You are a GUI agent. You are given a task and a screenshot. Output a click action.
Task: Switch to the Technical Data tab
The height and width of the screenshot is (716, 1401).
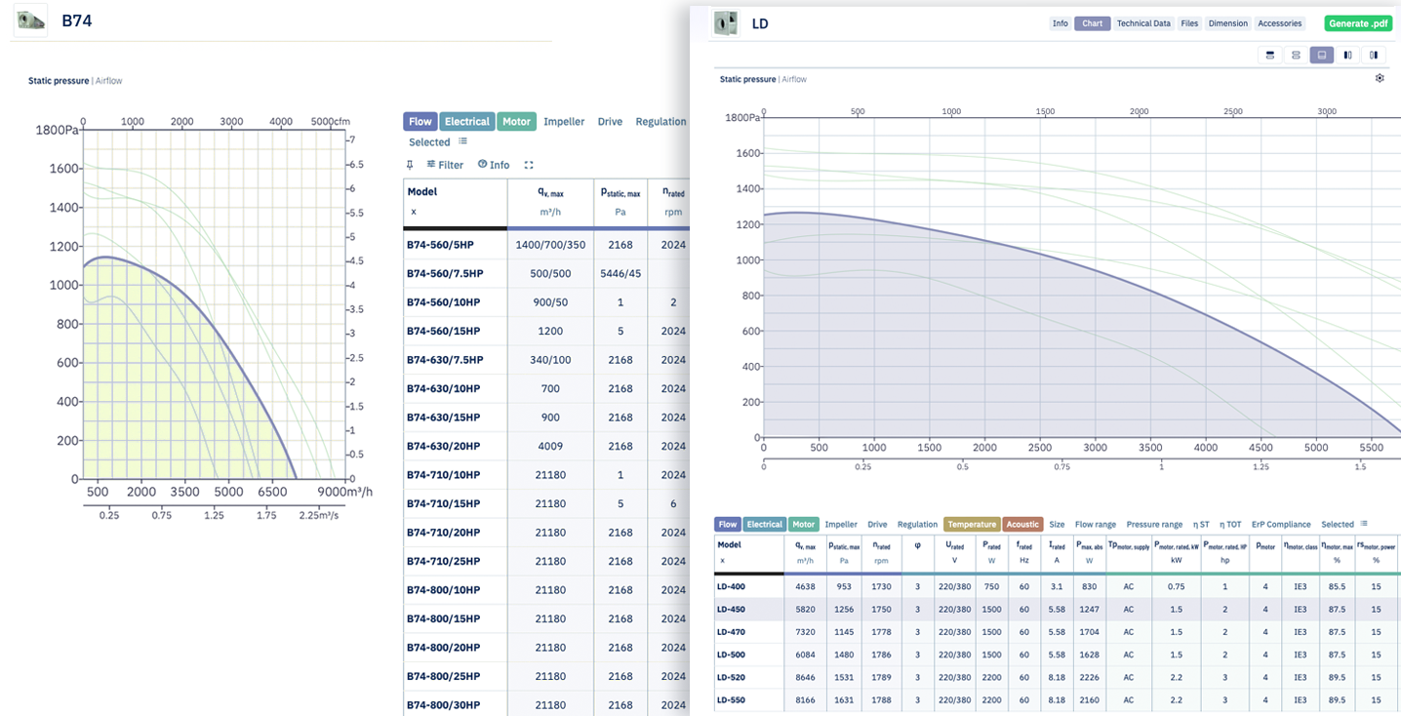pos(1143,23)
